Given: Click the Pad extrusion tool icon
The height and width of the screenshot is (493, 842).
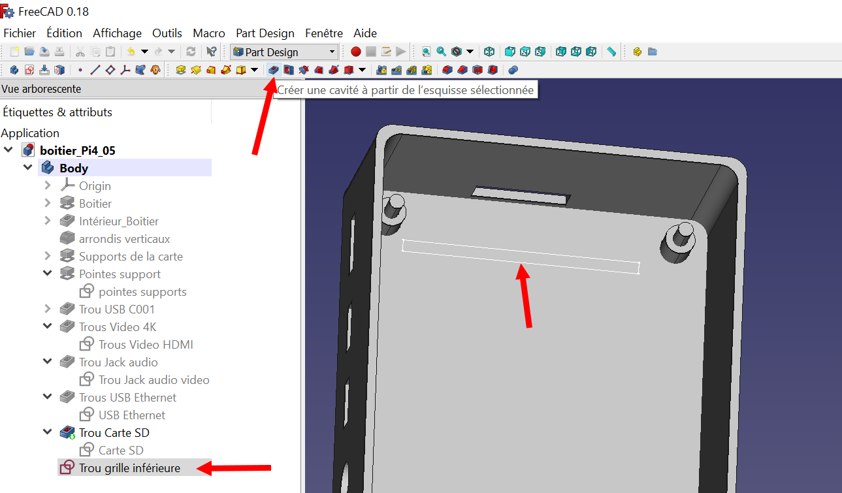Looking at the screenshot, I should [x=181, y=70].
